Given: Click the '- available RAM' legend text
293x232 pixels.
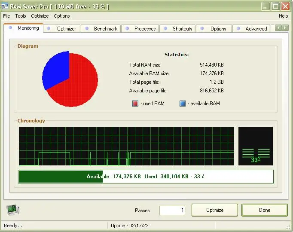Looking at the screenshot, I should (204, 104).
